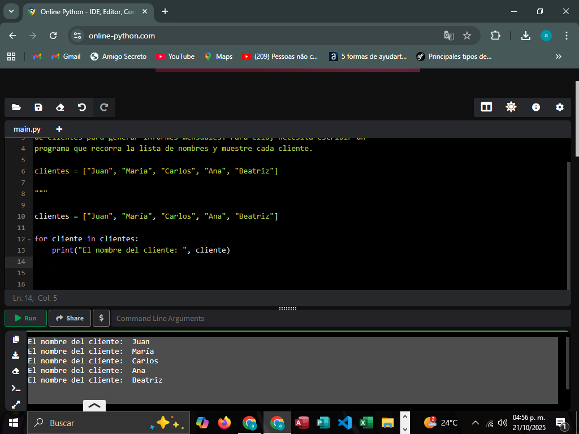Save the code with the floppy disk icon

coord(38,107)
